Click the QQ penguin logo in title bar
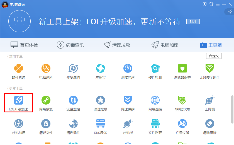Screen dimensions: 234x145 pos(5,4)
